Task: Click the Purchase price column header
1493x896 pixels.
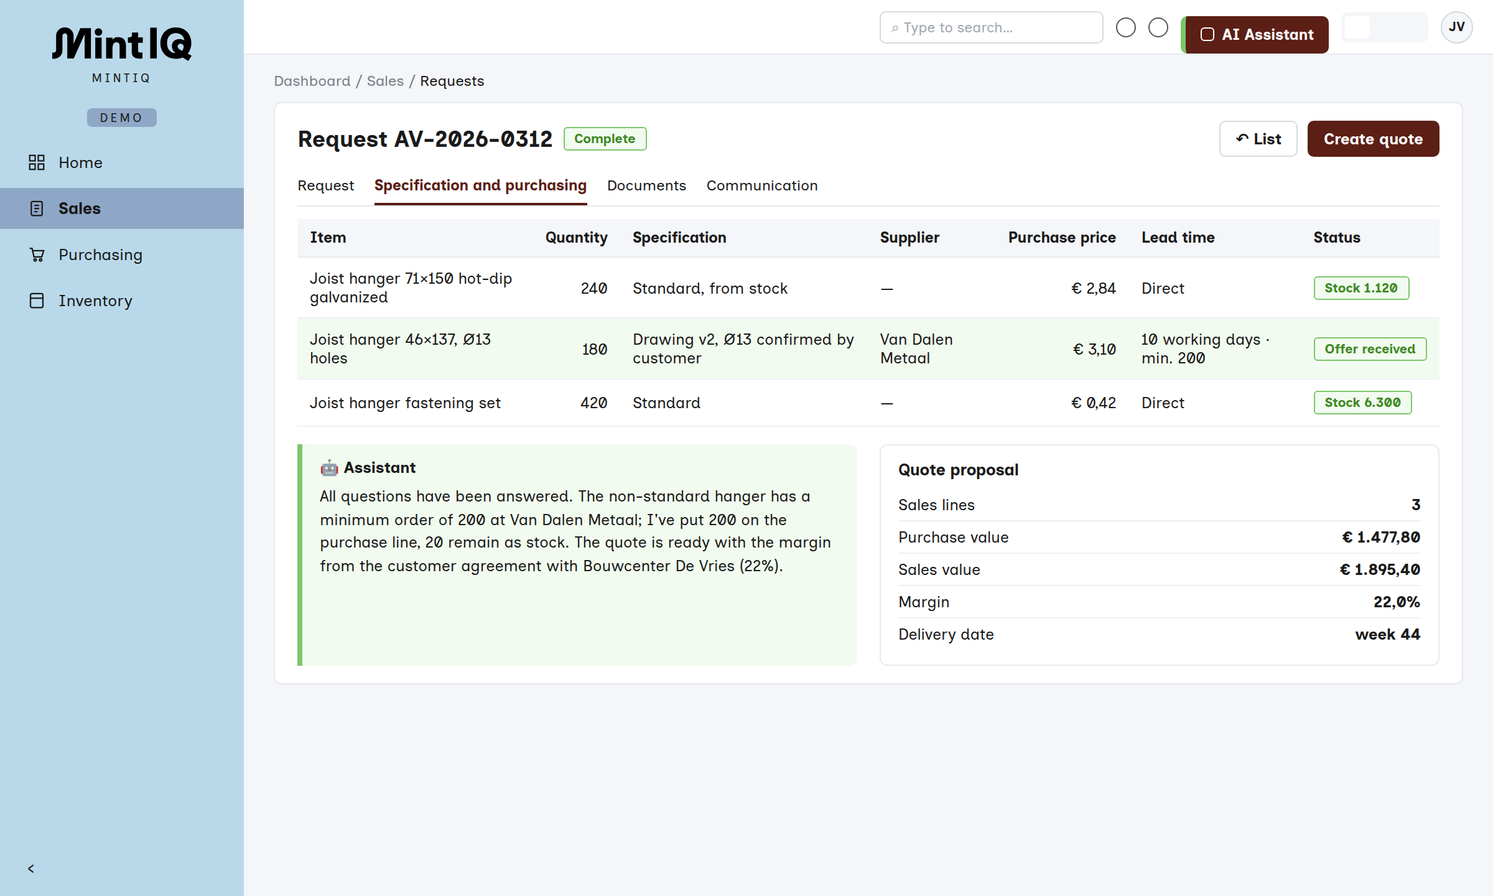Action: pyautogui.click(x=1062, y=238)
